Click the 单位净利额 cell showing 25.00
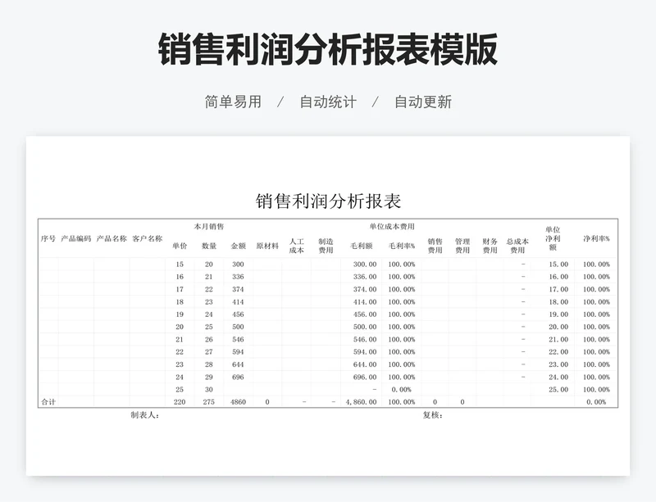 click(x=558, y=389)
